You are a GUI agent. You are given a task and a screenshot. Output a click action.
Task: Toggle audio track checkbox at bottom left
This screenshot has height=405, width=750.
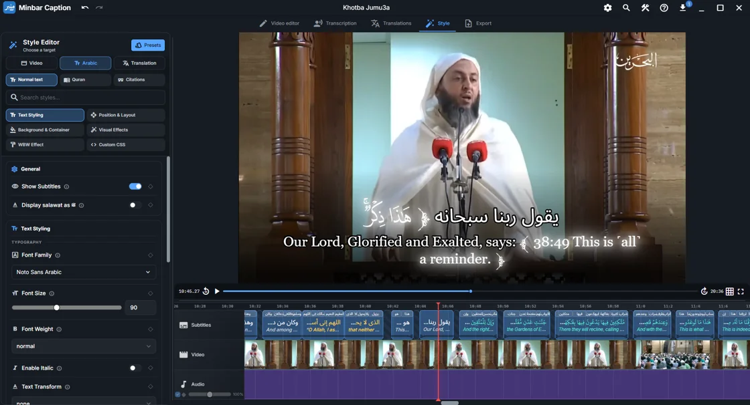point(178,394)
